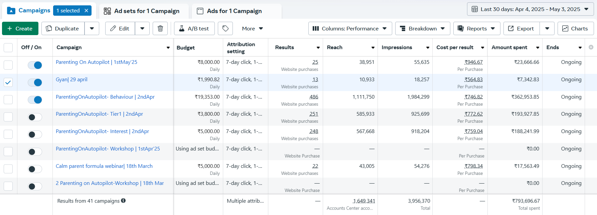Click the plus icon to customize columns
This screenshot has height=215, width=597.
tap(591, 47)
